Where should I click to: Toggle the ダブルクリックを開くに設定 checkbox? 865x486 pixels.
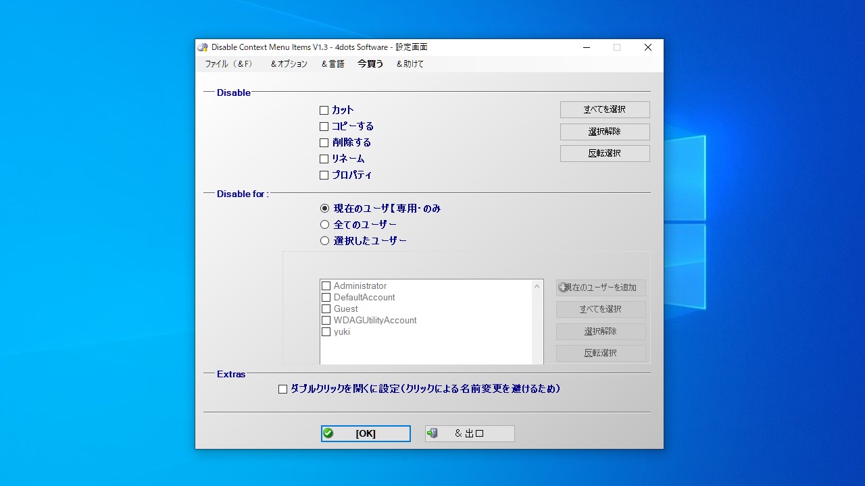(283, 389)
